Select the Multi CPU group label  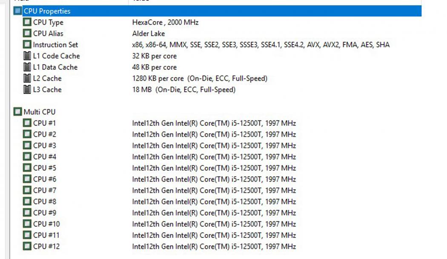coord(40,112)
